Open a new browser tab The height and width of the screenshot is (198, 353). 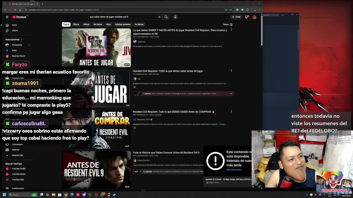[42, 4]
